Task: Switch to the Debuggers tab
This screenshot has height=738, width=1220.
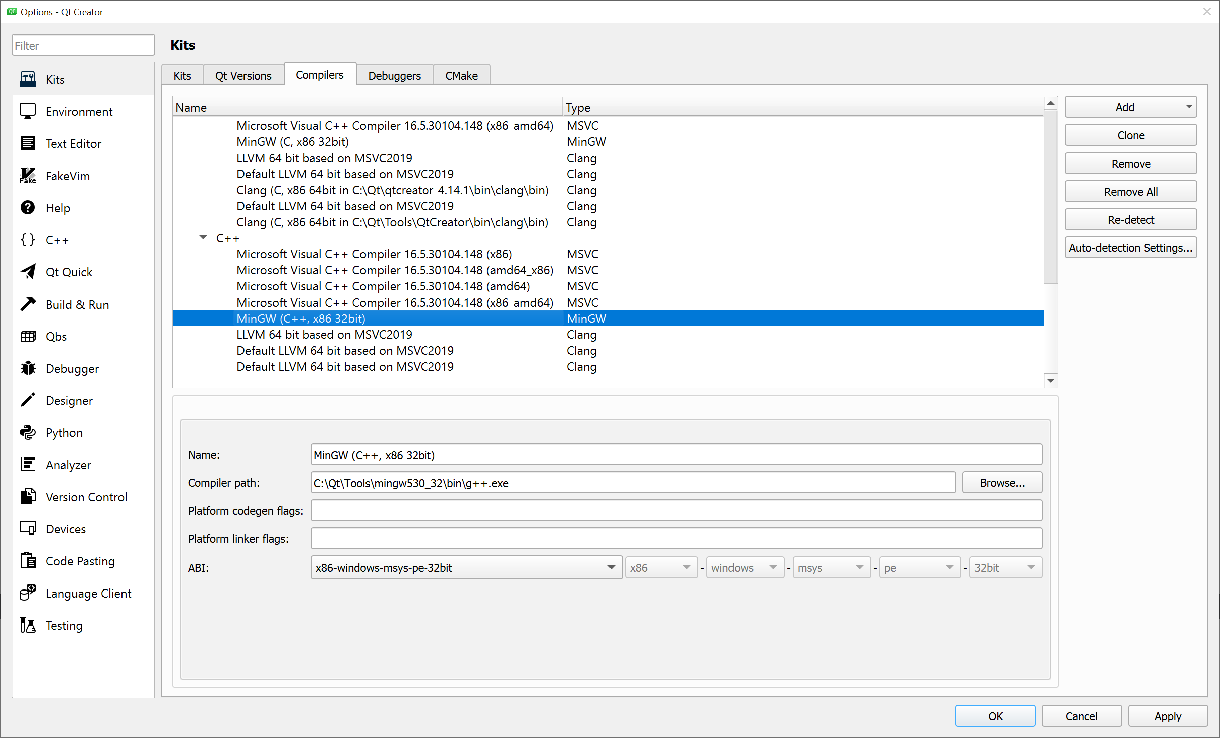Action: click(x=394, y=76)
